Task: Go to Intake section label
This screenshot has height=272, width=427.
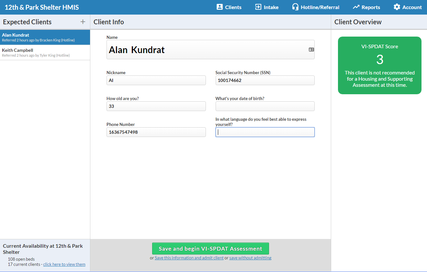Action: [x=271, y=7]
